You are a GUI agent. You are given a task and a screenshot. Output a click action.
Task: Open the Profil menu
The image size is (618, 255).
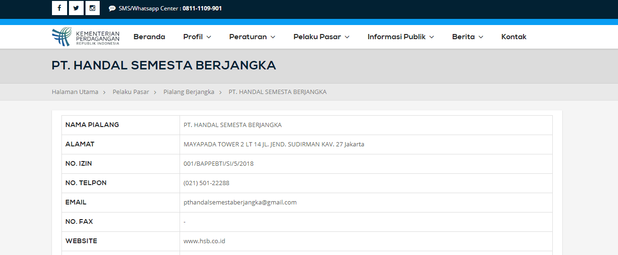[197, 37]
